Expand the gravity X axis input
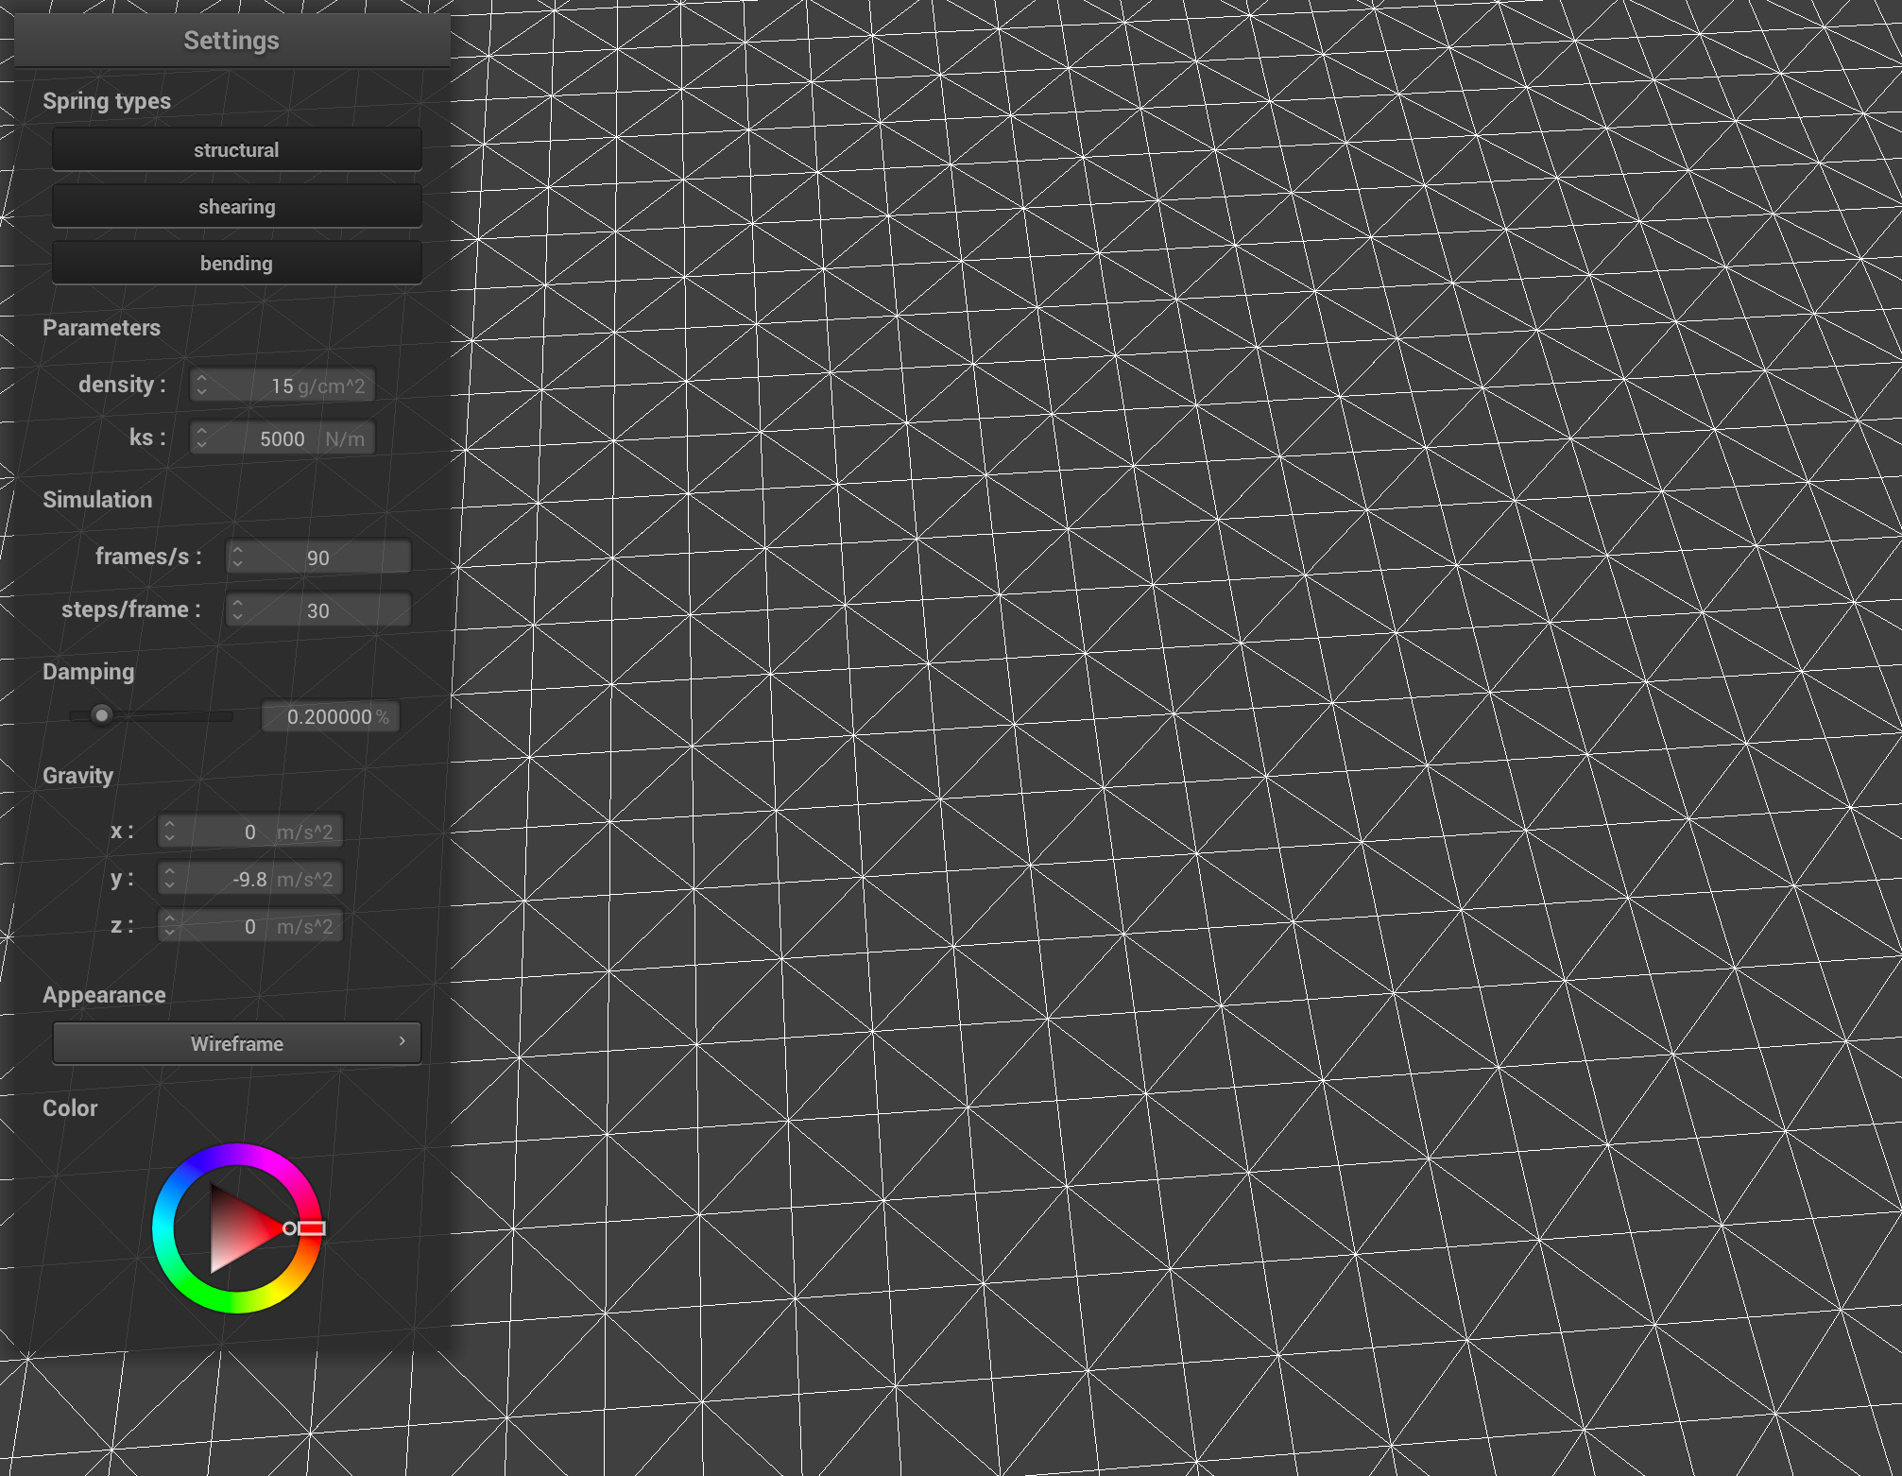1902x1476 pixels. click(x=170, y=824)
